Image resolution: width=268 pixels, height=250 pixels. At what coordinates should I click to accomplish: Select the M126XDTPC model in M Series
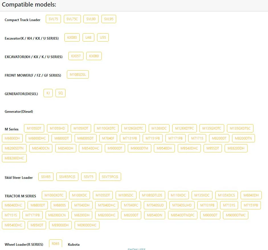tap(184, 128)
